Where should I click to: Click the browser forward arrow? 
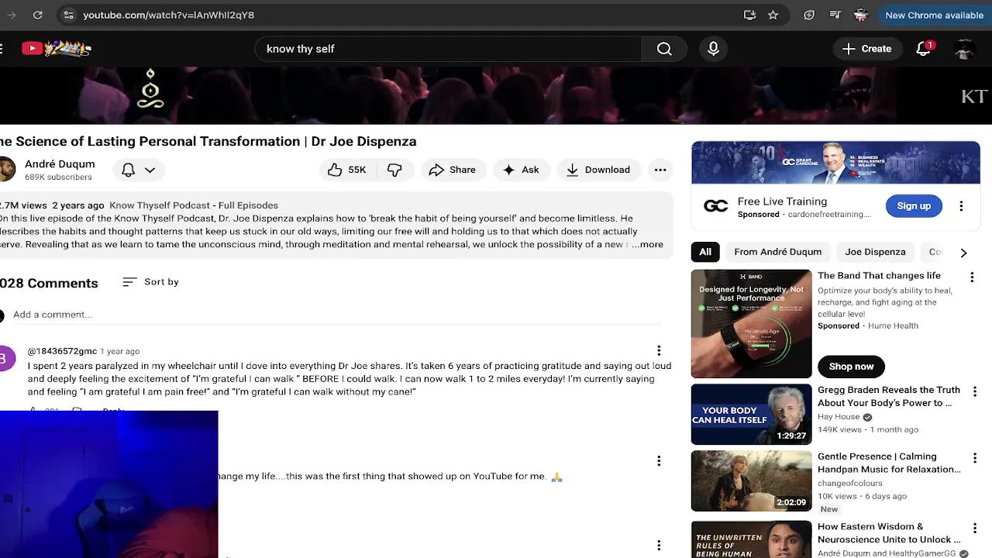[11, 15]
